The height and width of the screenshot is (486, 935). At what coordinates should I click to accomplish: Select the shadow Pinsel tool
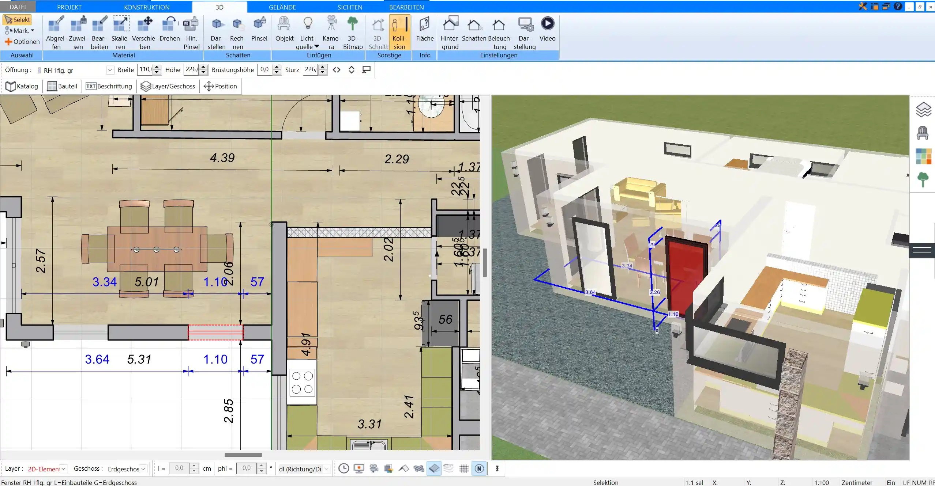point(259,29)
